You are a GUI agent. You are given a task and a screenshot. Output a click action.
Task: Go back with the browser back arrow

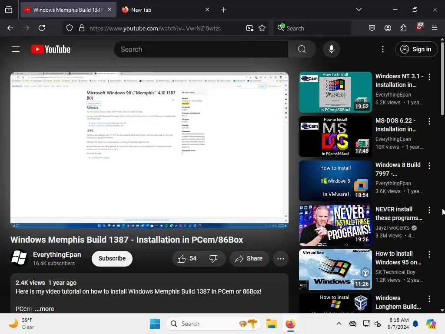point(10,28)
